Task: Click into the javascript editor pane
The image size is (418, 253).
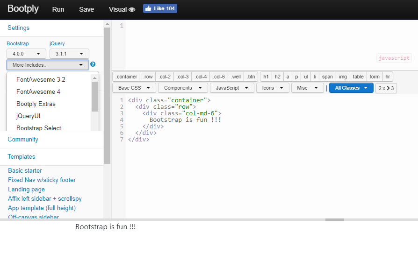Action: [271, 45]
